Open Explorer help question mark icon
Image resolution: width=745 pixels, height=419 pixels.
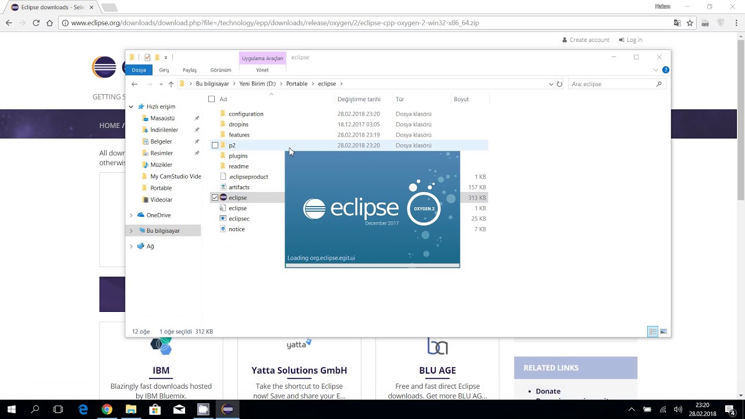[x=665, y=70]
